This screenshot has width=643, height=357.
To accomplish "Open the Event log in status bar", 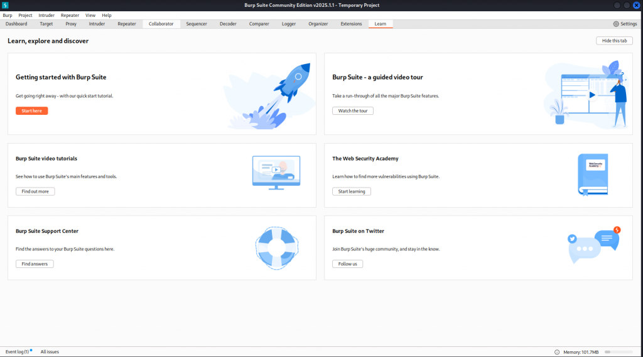I will pyautogui.click(x=17, y=352).
